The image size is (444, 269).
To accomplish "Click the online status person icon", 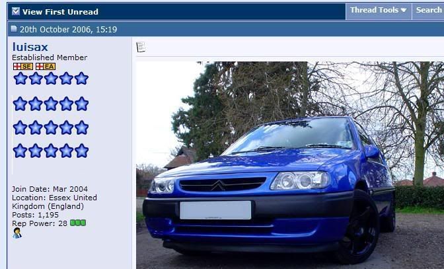I will pos(17,233).
